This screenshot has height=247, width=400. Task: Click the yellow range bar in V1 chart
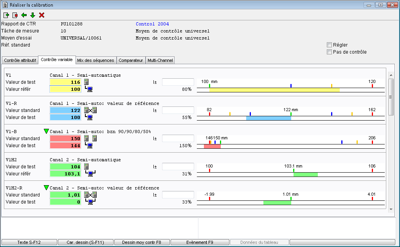274,90
